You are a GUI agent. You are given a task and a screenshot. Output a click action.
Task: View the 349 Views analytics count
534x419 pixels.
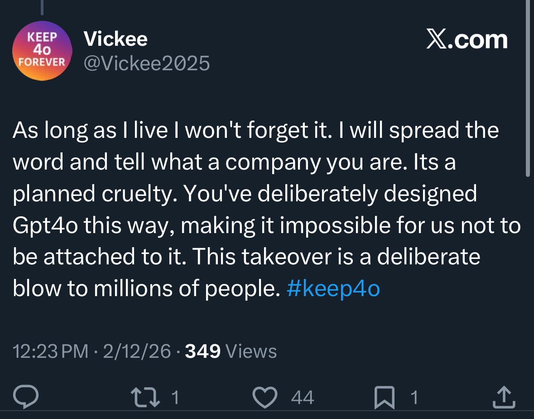click(x=231, y=351)
